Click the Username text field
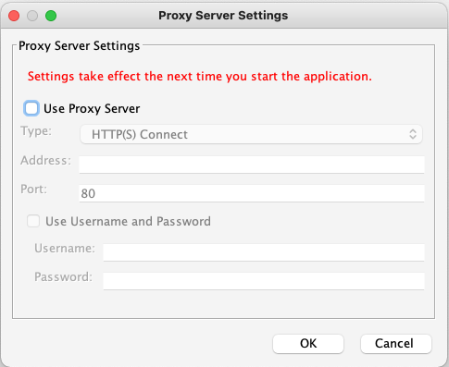Viewport: 449px width, 367px height. pos(264,252)
